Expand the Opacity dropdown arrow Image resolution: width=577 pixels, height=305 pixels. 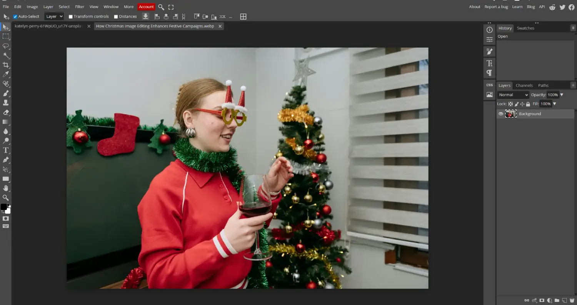[562, 95]
